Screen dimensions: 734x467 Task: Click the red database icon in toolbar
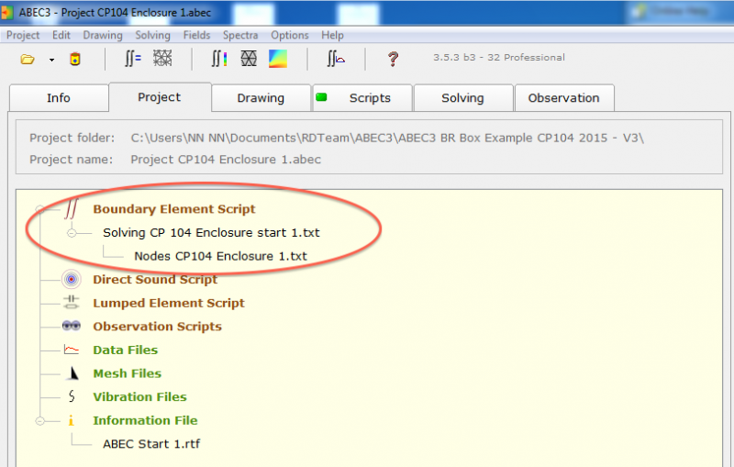click(x=75, y=60)
